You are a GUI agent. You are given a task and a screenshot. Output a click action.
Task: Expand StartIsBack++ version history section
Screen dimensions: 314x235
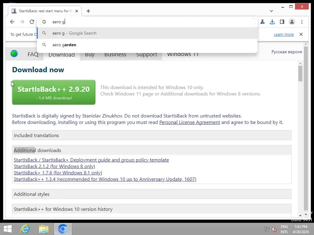[151, 209]
